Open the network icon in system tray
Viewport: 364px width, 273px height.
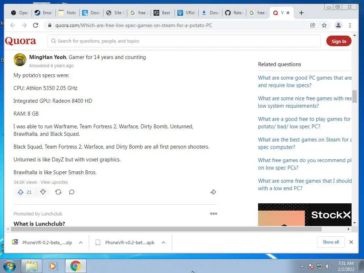tap(320, 266)
